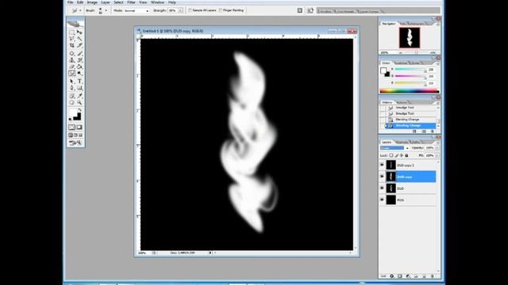Add a layer style from Layers panel bottom

pos(391,276)
